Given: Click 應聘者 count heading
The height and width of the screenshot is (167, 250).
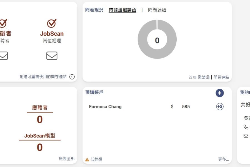Looking at the screenshot, I should click(40, 107).
